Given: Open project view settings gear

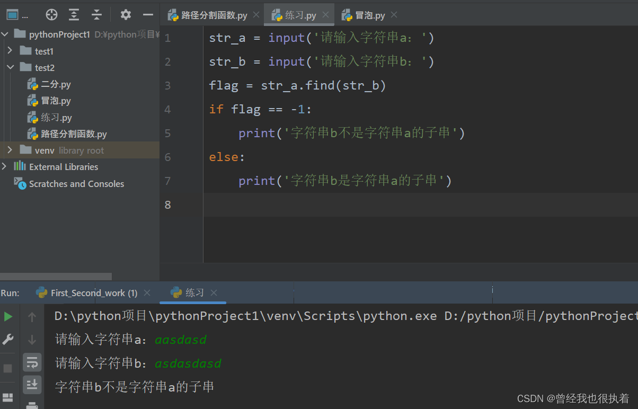Looking at the screenshot, I should point(126,15).
